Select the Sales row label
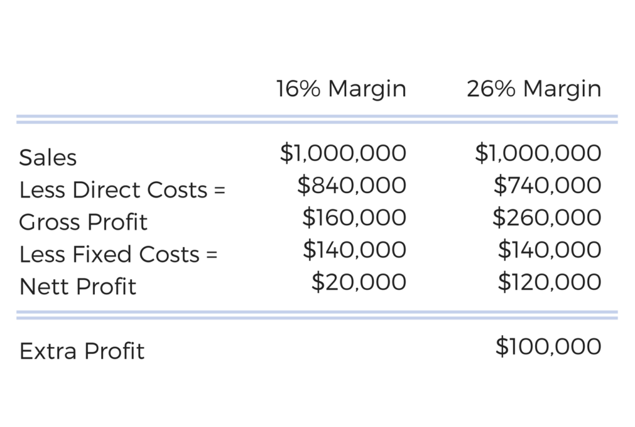The height and width of the screenshot is (427, 635). tap(48, 158)
